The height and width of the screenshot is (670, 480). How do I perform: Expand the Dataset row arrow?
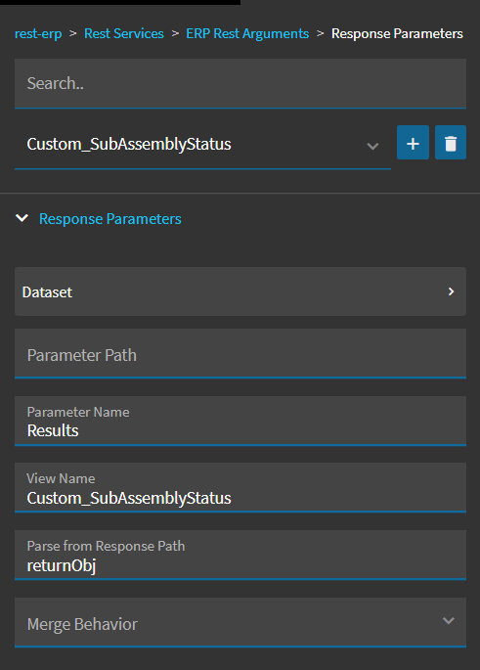tap(451, 291)
